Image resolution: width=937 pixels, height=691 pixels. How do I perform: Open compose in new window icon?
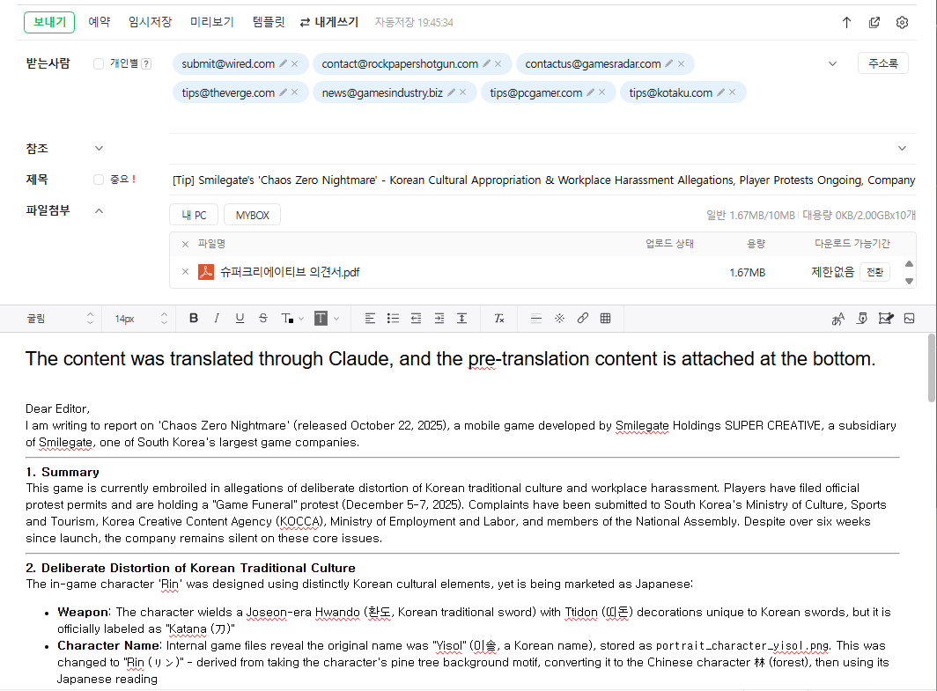click(x=874, y=23)
